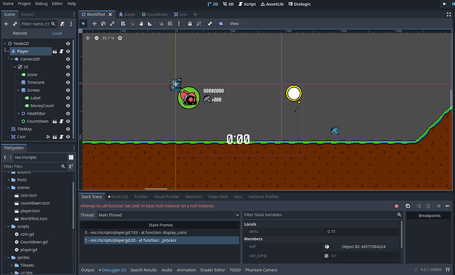Add a new scene tab

(195, 15)
